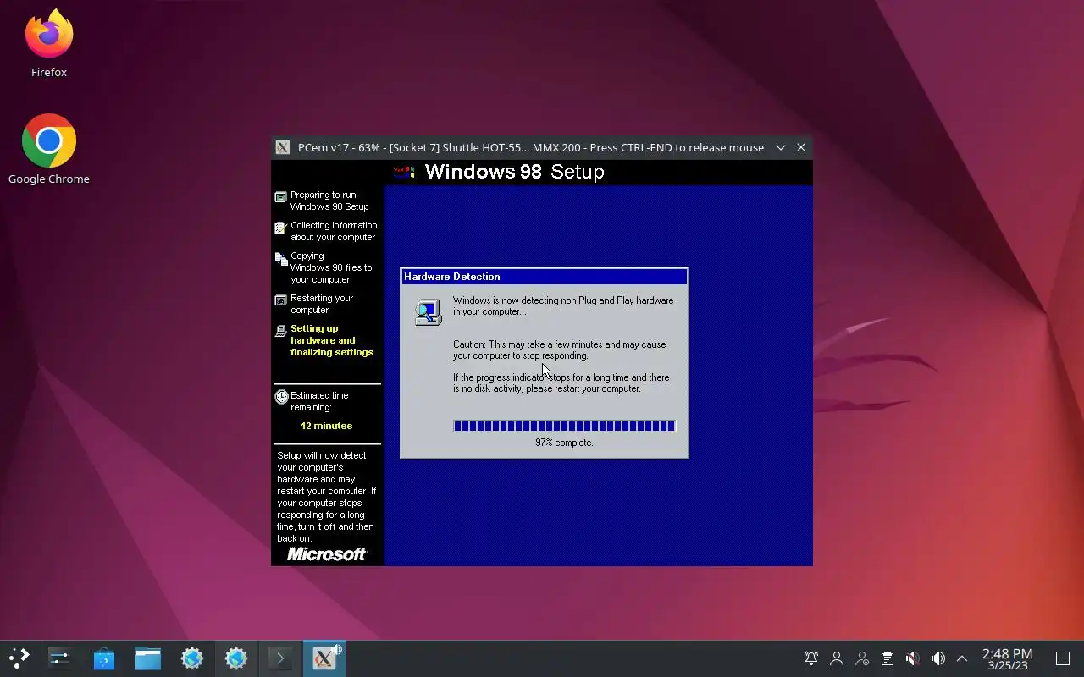Close the PCem emulator window

801,147
